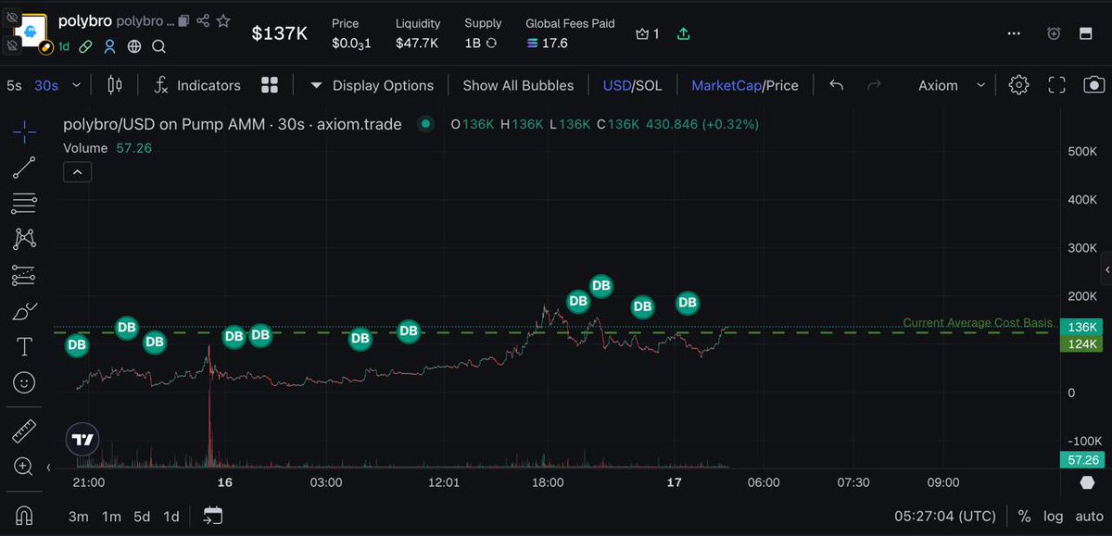The image size is (1112, 536).
Task: Click the search magnifier icon
Action: [158, 46]
